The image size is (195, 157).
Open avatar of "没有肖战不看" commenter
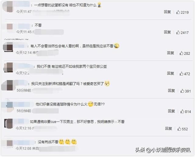[x=9, y=143]
